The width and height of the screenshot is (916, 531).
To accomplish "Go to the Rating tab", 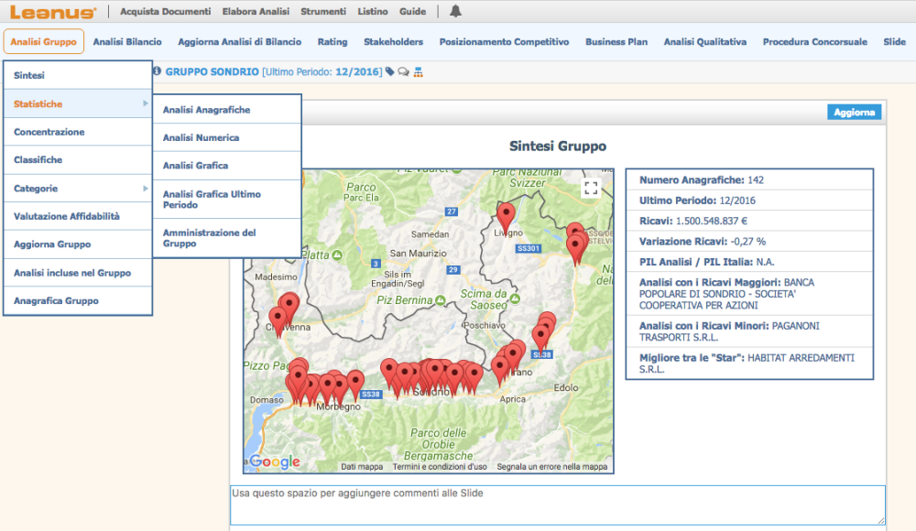I will [x=333, y=41].
